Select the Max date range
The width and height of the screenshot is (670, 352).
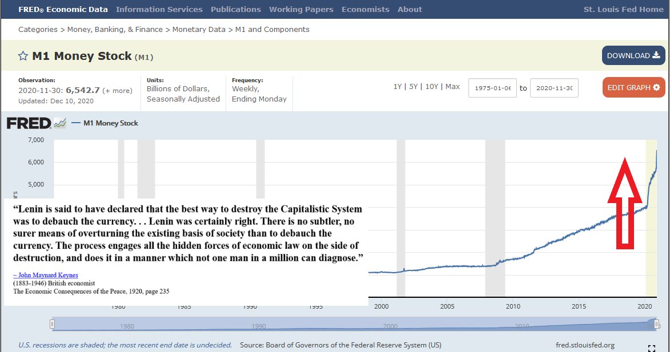pos(452,87)
